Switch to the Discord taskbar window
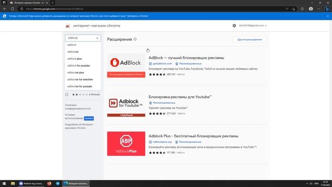 [31, 183]
